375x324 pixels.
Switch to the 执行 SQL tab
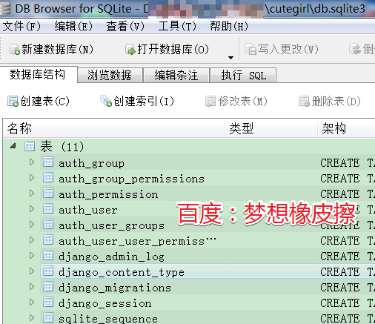pos(243,75)
